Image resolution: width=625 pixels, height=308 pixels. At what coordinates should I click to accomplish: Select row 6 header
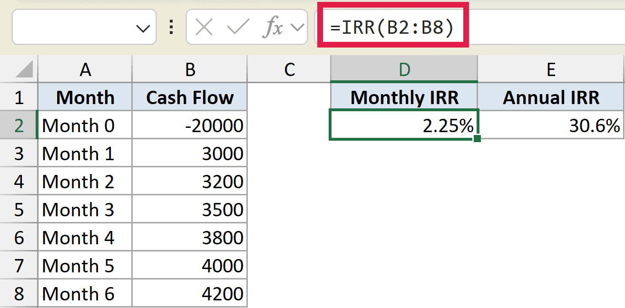coord(19,238)
